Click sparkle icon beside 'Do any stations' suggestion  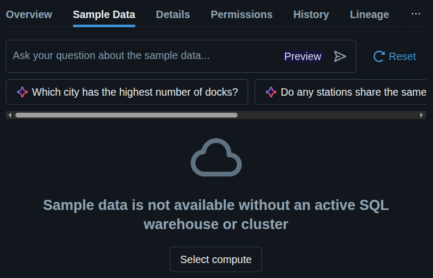tap(271, 92)
